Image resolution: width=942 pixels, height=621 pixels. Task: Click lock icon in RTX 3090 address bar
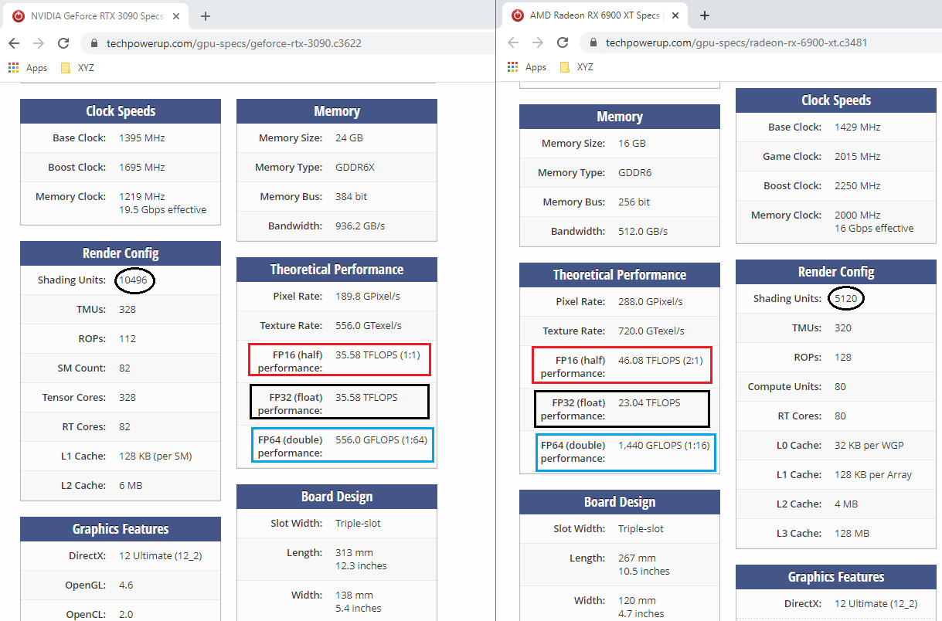(95, 43)
